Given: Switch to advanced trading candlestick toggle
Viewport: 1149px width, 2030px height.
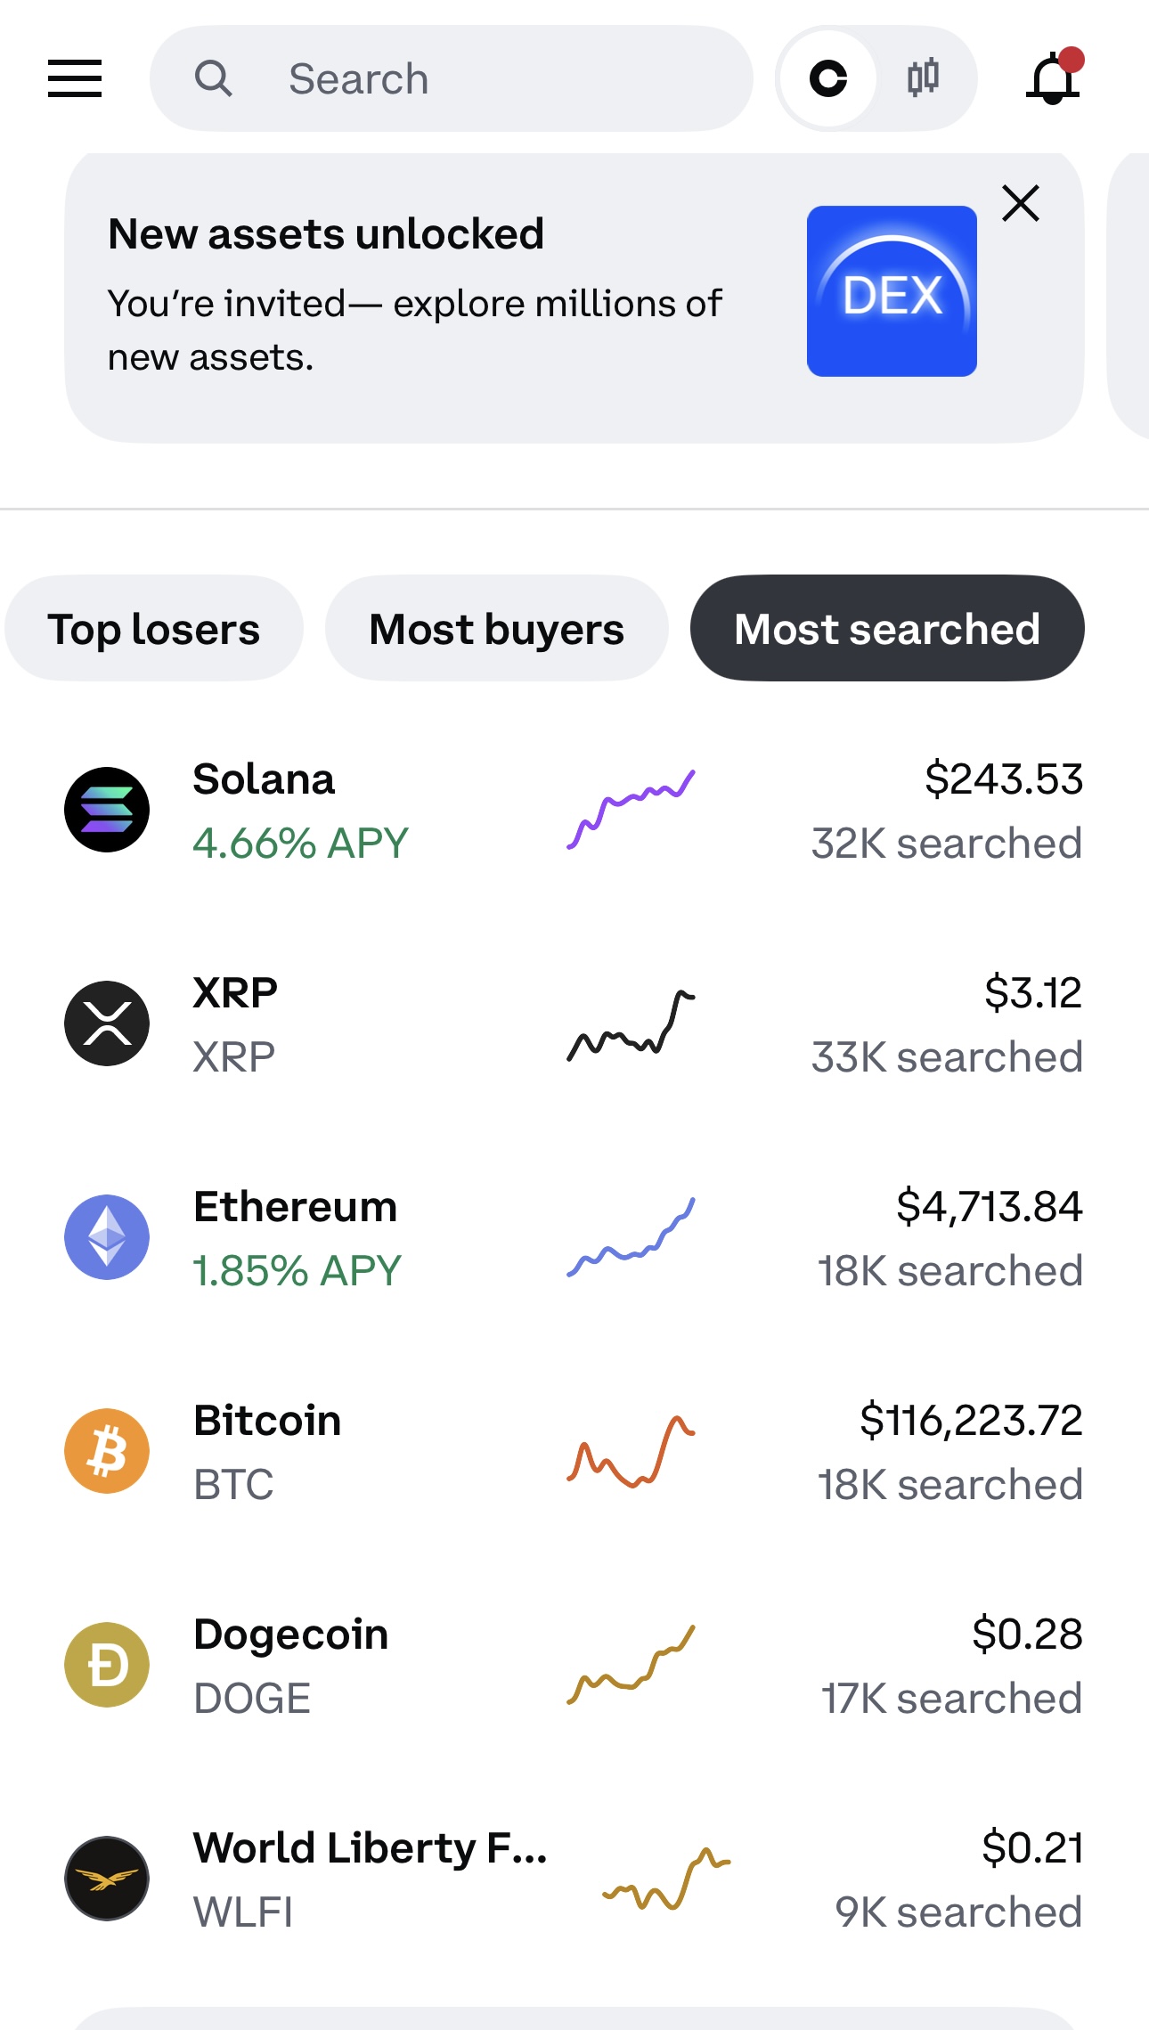Looking at the screenshot, I should point(924,78).
